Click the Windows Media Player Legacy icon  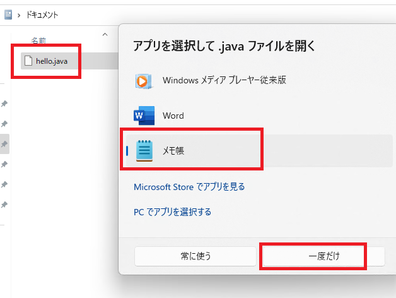(144, 81)
